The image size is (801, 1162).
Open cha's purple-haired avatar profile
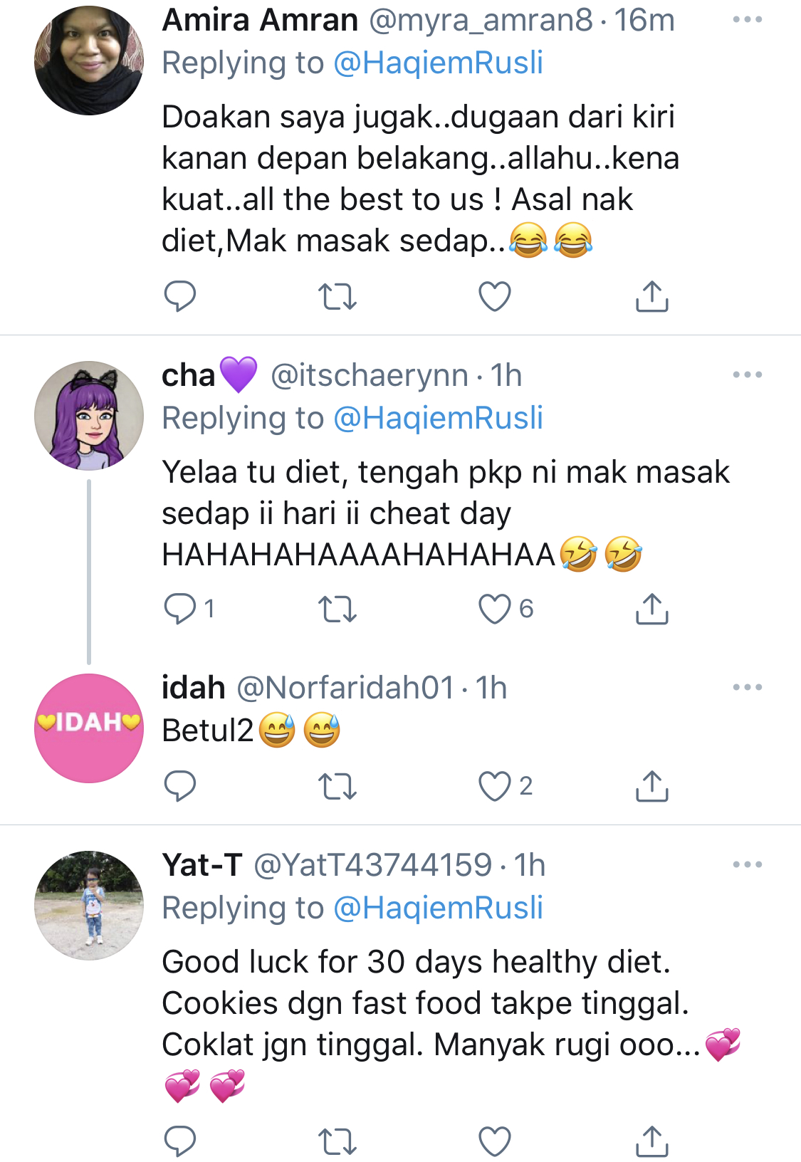point(89,416)
